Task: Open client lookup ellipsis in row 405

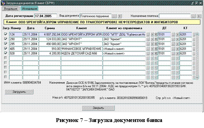Action: pyautogui.click(x=148, y=49)
